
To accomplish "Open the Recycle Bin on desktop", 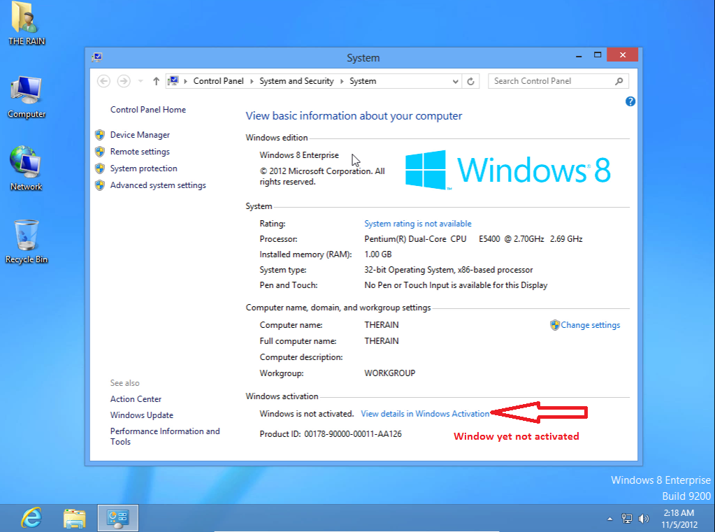I will coord(27,241).
